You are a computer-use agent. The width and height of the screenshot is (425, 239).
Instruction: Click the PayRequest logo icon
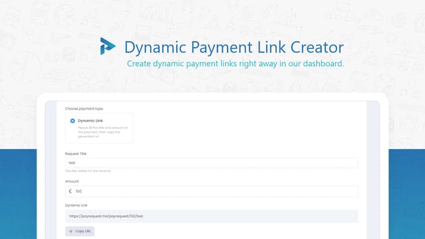point(108,46)
